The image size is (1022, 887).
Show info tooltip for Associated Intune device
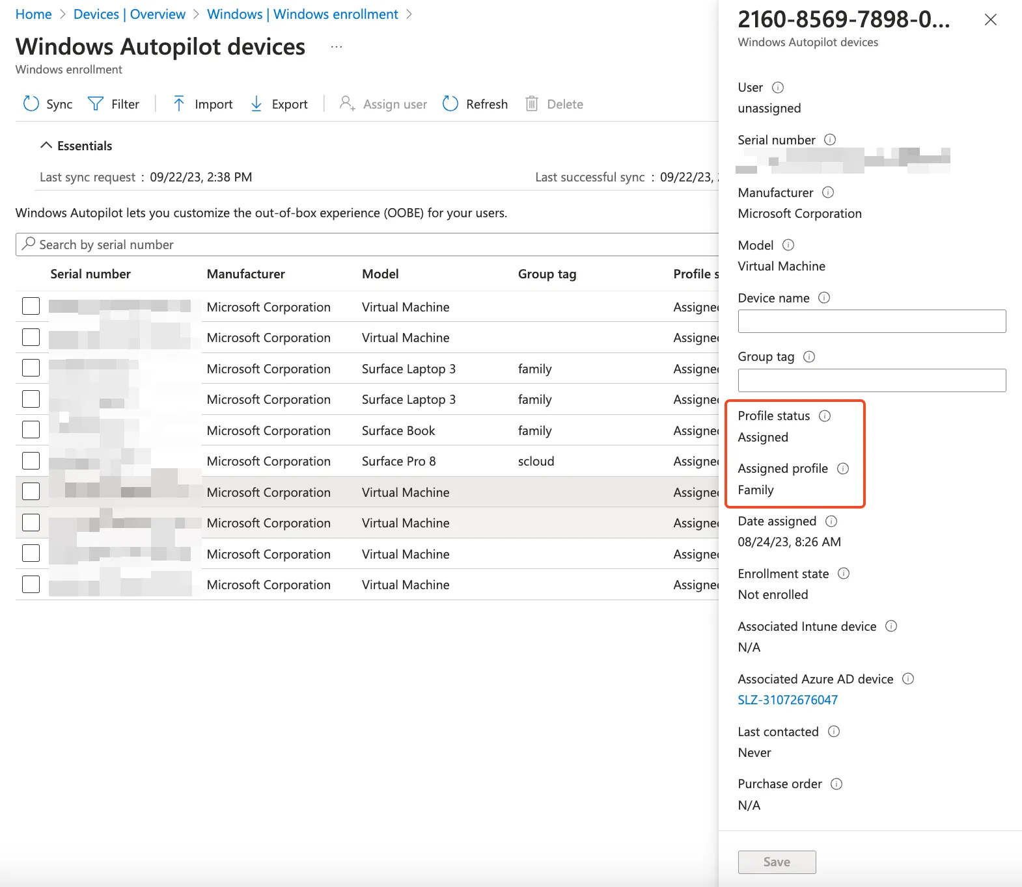point(891,626)
